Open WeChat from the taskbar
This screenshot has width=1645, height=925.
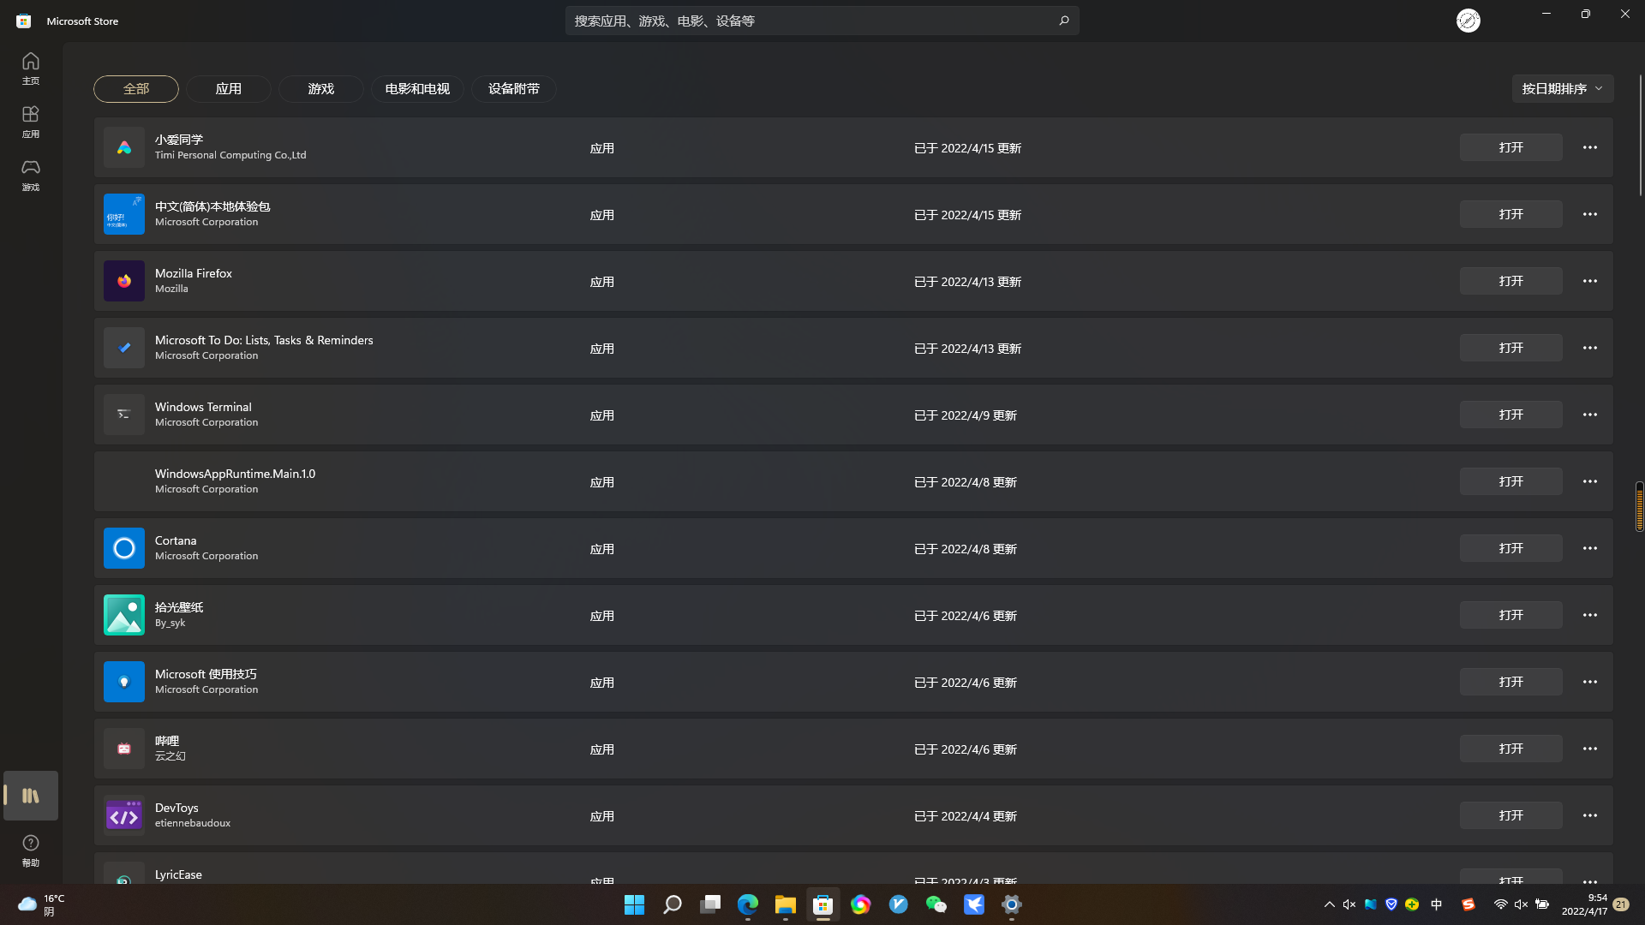tap(936, 904)
